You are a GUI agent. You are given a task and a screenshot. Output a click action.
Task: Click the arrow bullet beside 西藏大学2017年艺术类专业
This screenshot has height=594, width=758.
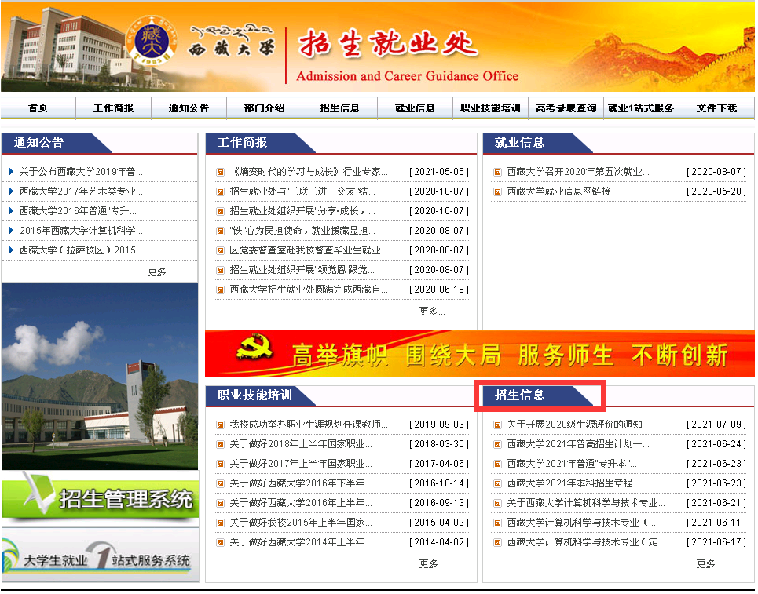click(11, 191)
